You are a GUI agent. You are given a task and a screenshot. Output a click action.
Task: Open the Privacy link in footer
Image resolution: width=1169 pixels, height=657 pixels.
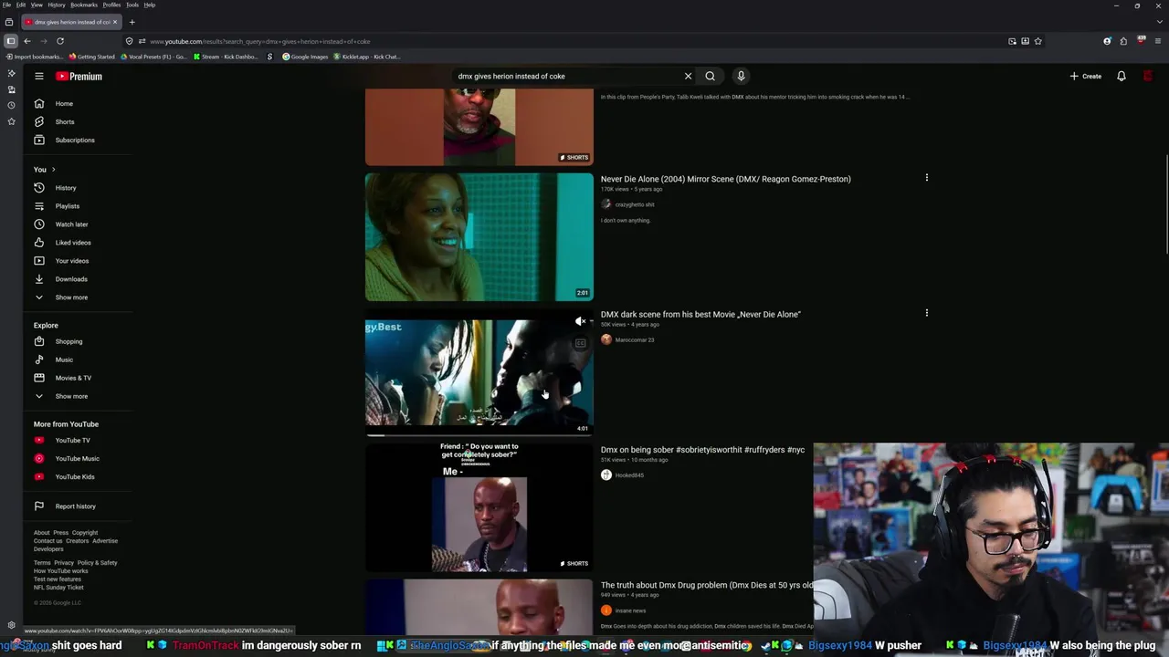pos(64,563)
